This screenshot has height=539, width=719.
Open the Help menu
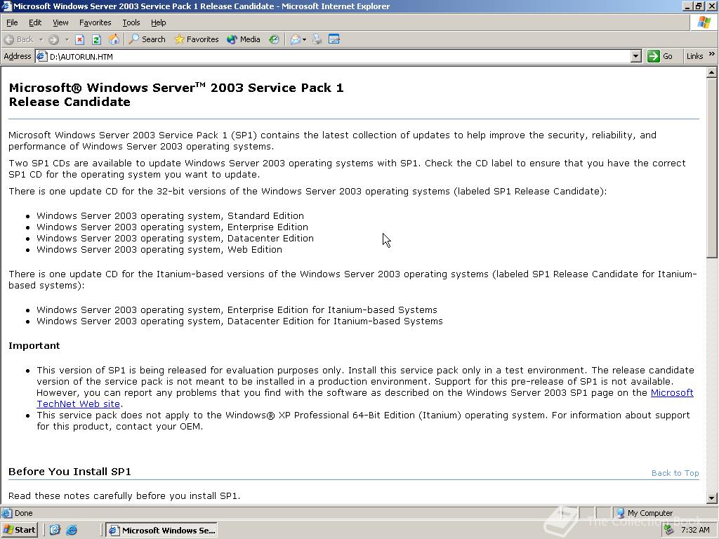click(x=158, y=22)
